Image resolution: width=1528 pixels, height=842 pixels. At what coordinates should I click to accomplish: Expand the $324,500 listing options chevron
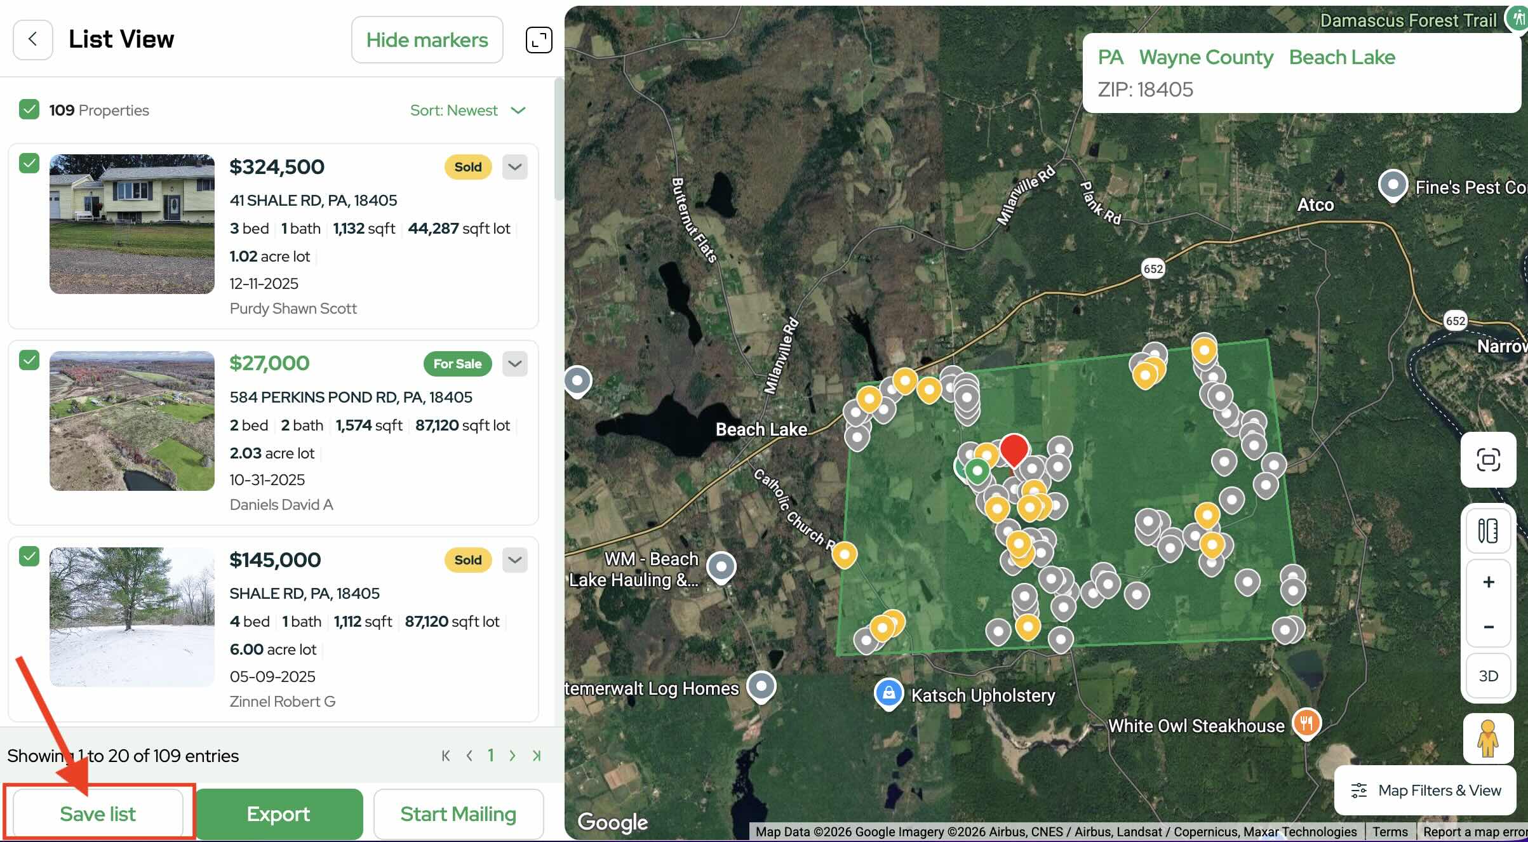pyautogui.click(x=515, y=167)
